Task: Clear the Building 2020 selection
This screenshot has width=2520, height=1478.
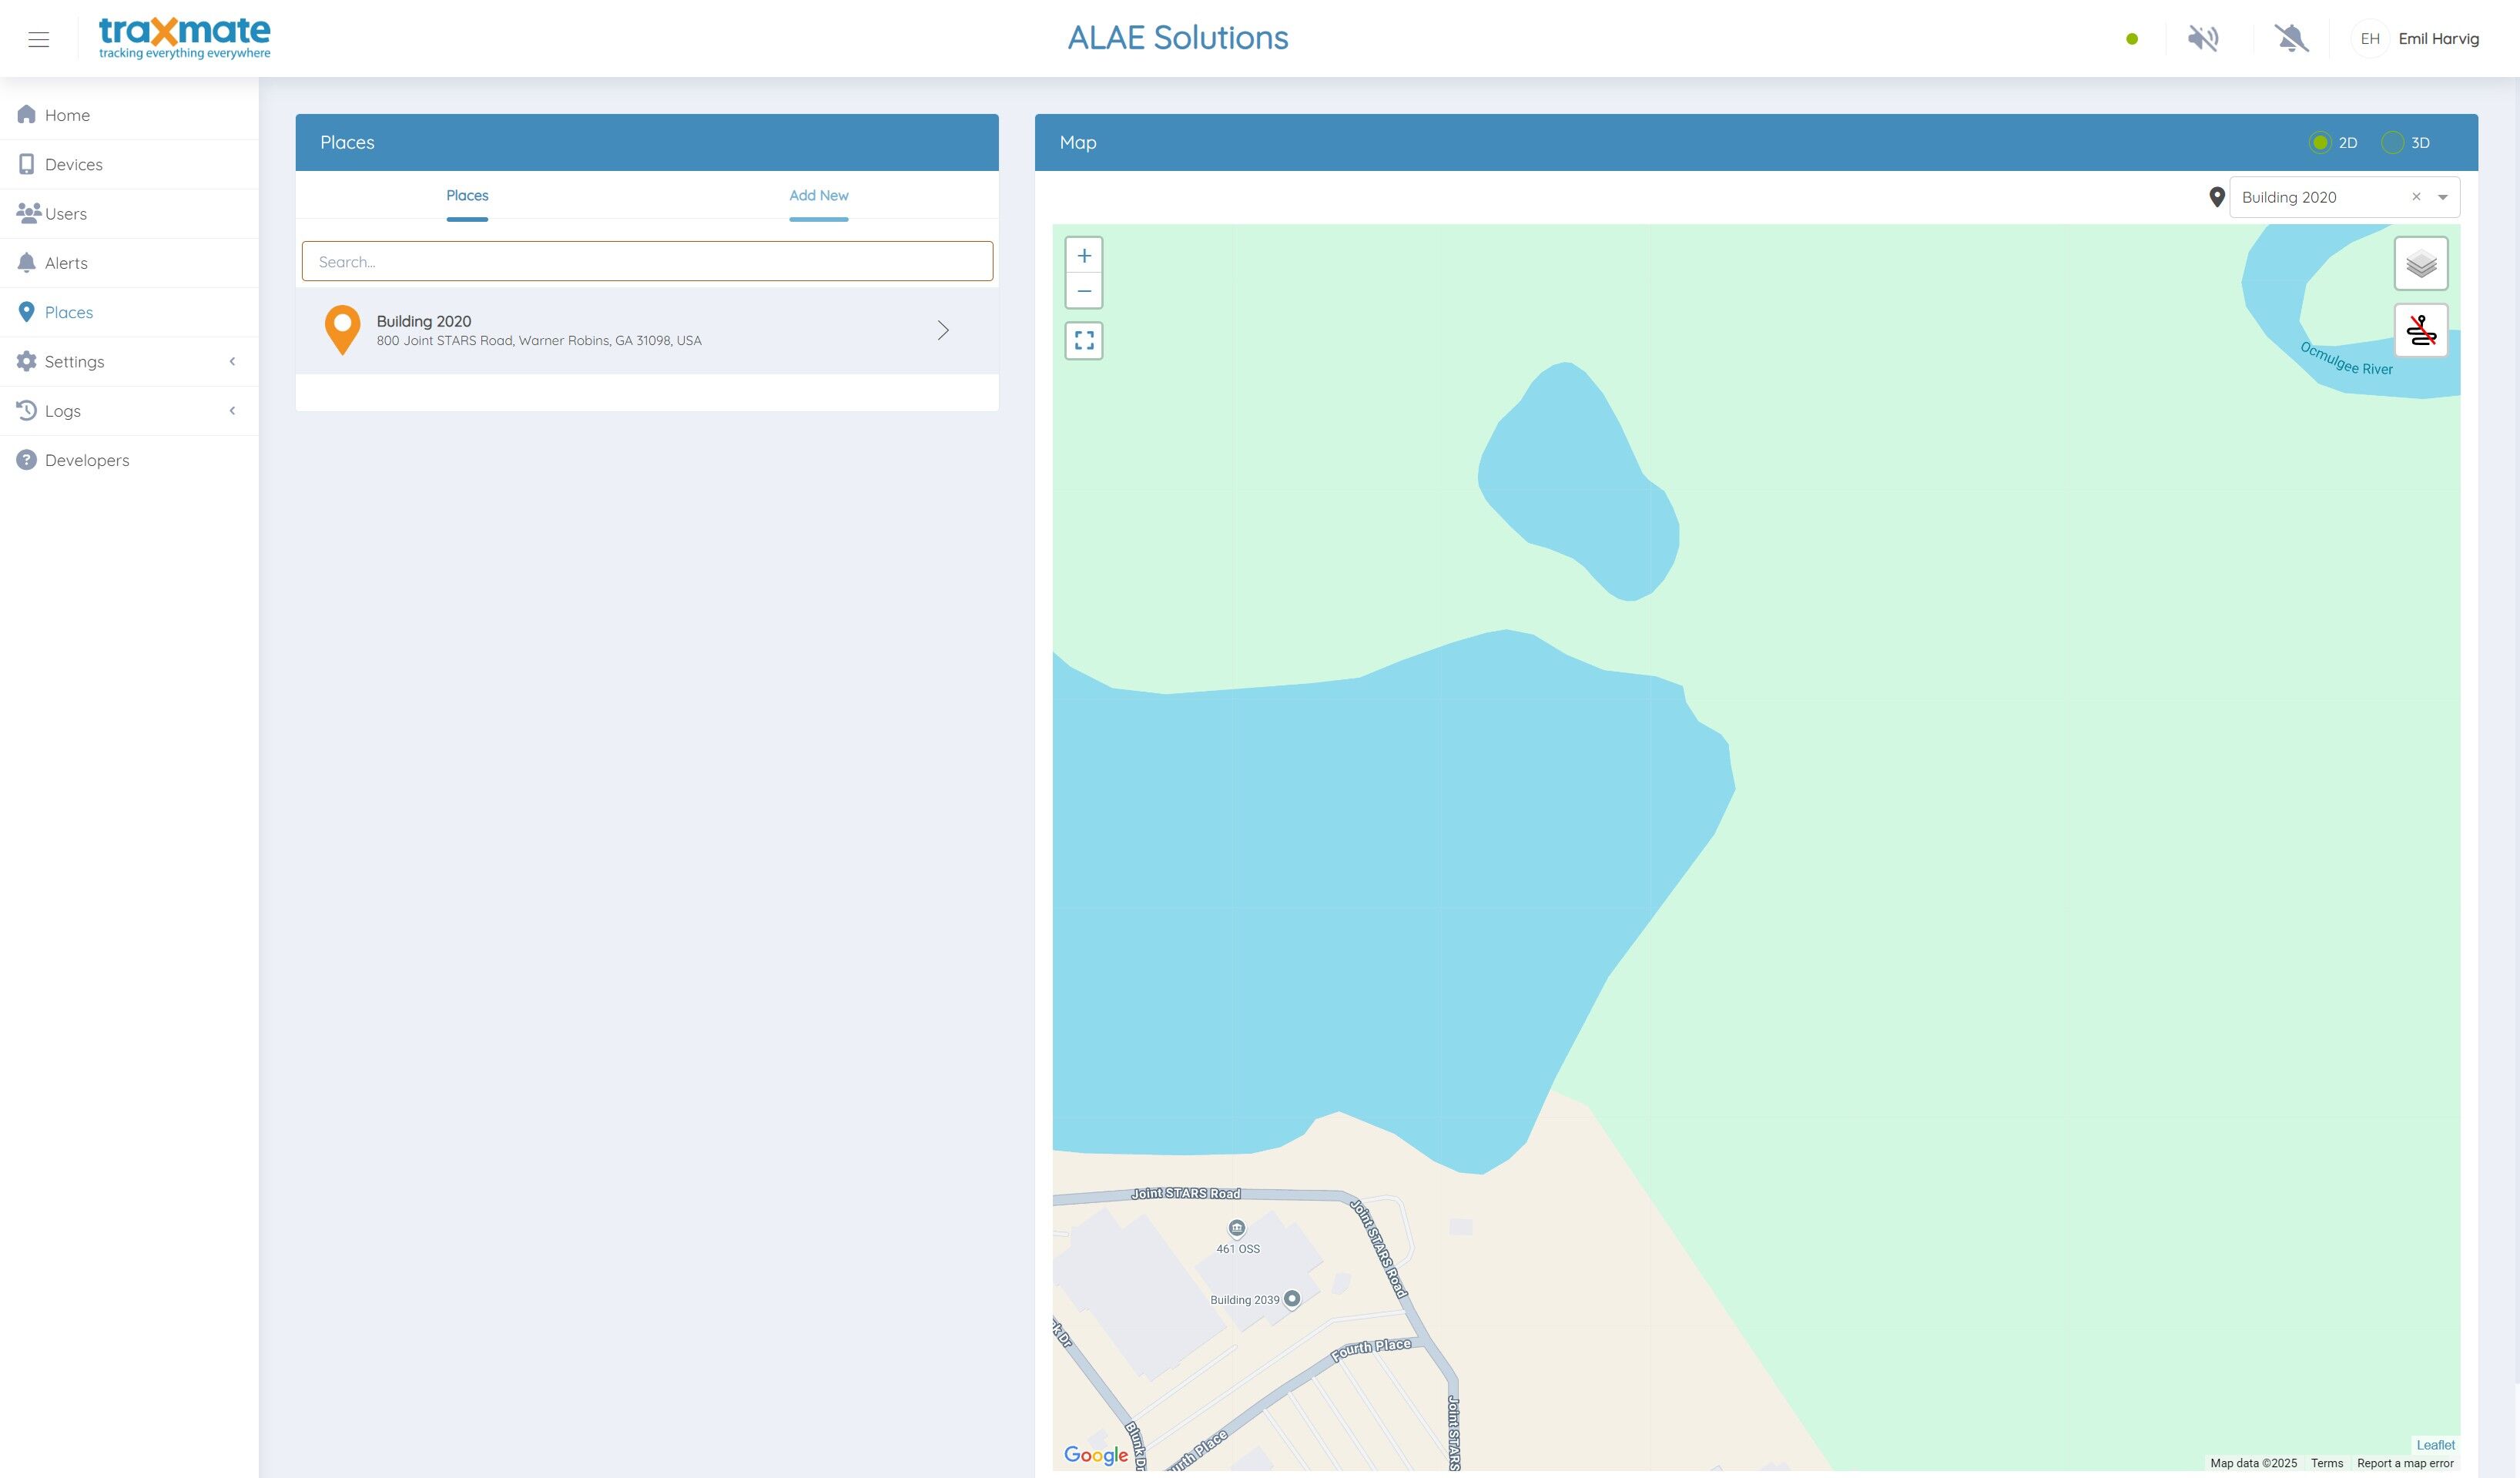Action: coord(2416,197)
